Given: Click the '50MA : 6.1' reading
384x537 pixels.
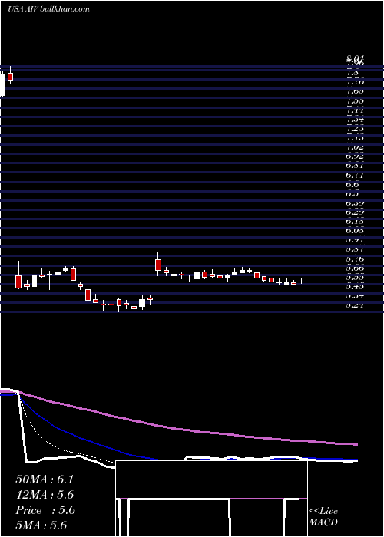Looking at the screenshot, I should [45, 479].
